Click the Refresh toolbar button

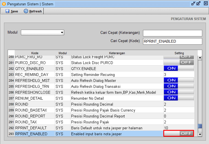[33, 11]
